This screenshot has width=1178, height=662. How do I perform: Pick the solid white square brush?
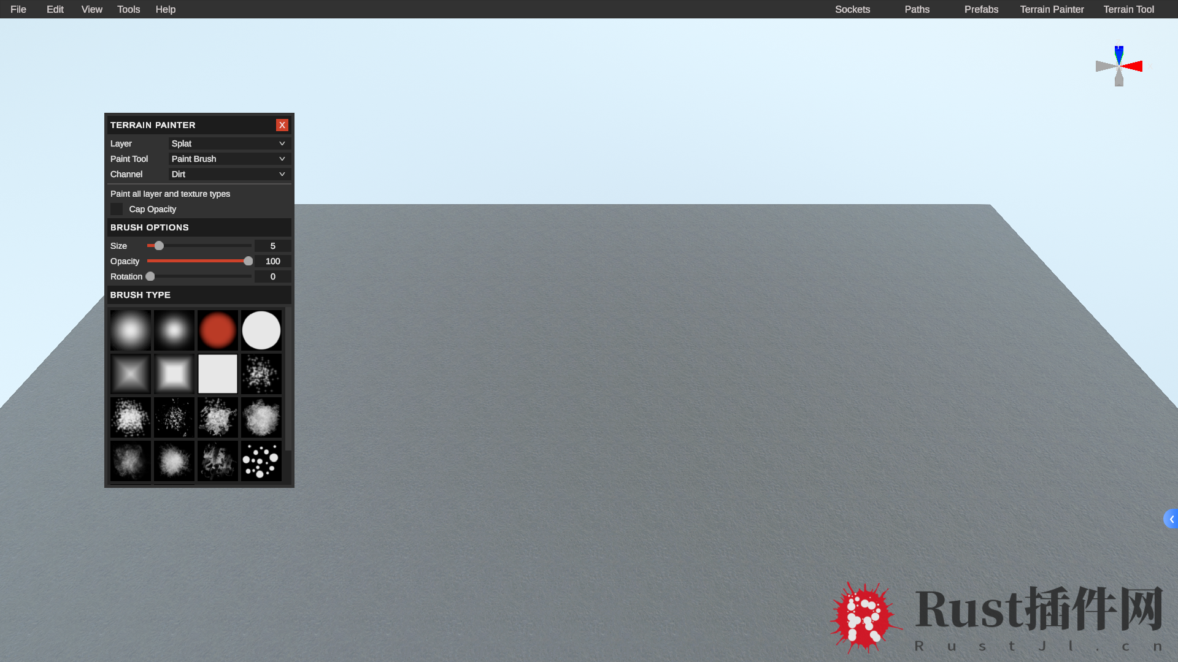click(x=217, y=374)
